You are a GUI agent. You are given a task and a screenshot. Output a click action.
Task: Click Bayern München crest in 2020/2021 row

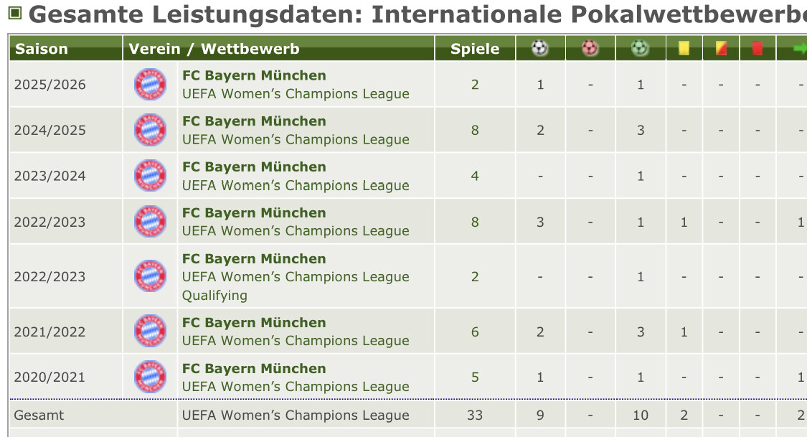click(150, 377)
